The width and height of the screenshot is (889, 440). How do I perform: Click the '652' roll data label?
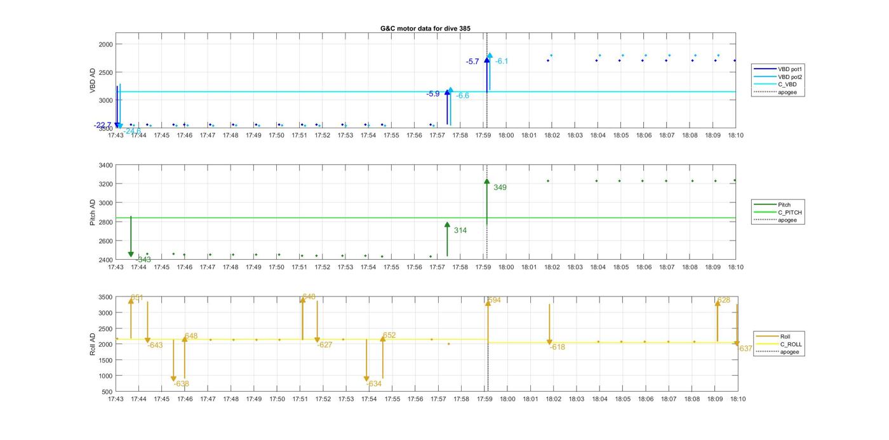[x=389, y=335]
